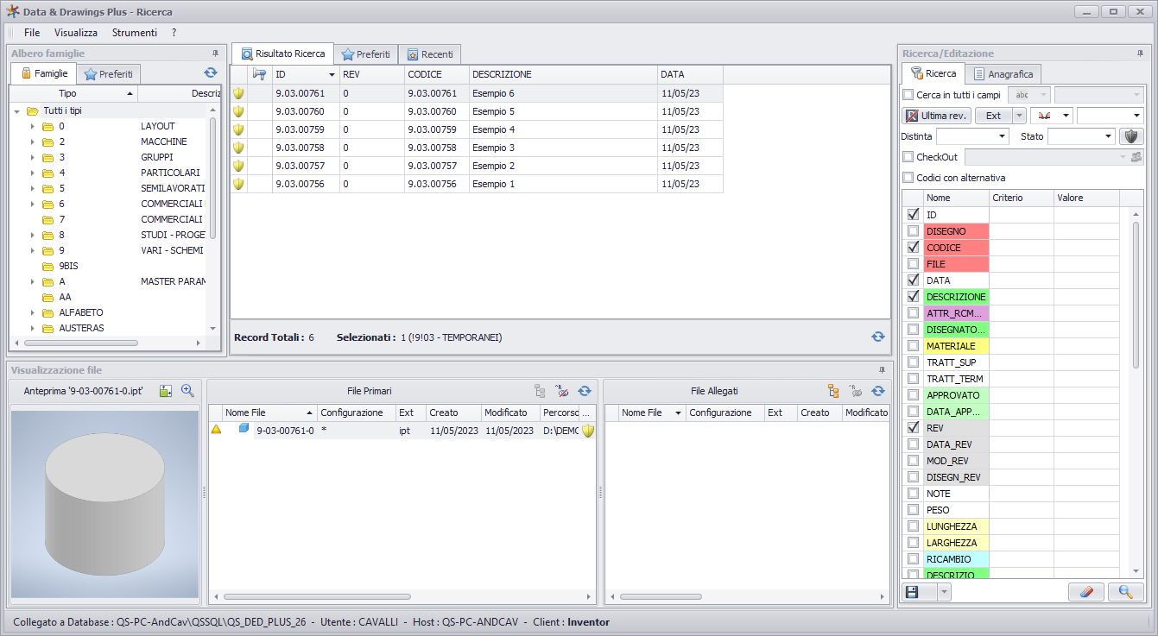Refresh the family tree (Albero famiglie)
The width and height of the screenshot is (1158, 636).
pyautogui.click(x=211, y=73)
